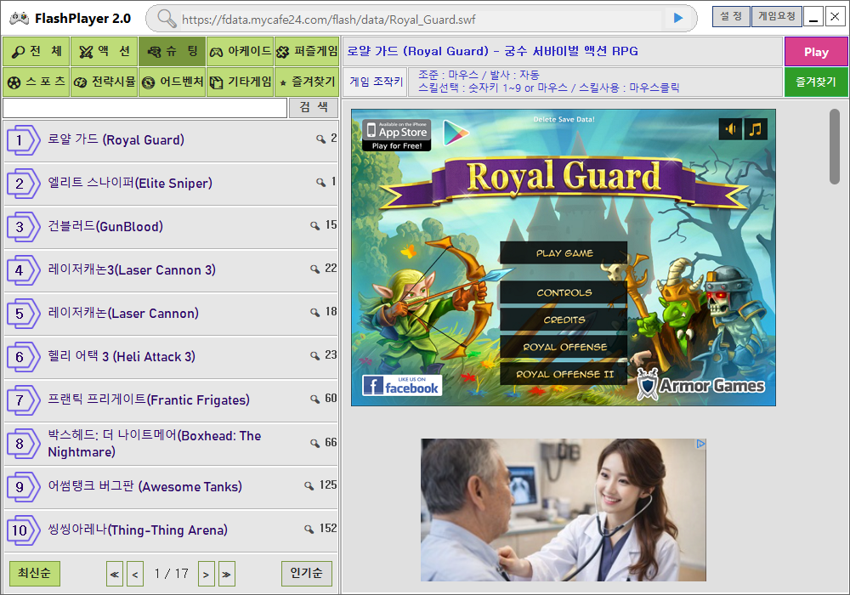This screenshot has height=595, width=850.
Task: Click the facebook like badge
Action: (x=402, y=385)
